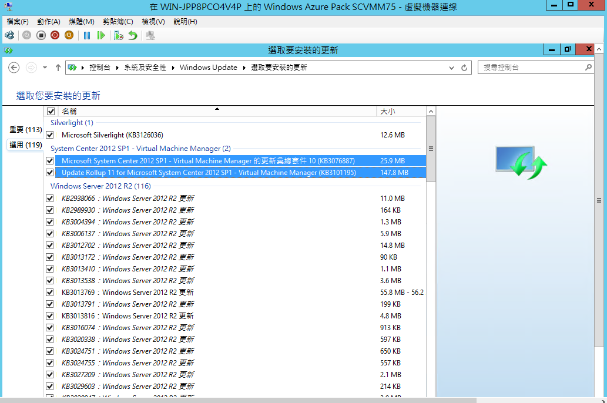Click the update list scrollbar thumb

pos(431,149)
